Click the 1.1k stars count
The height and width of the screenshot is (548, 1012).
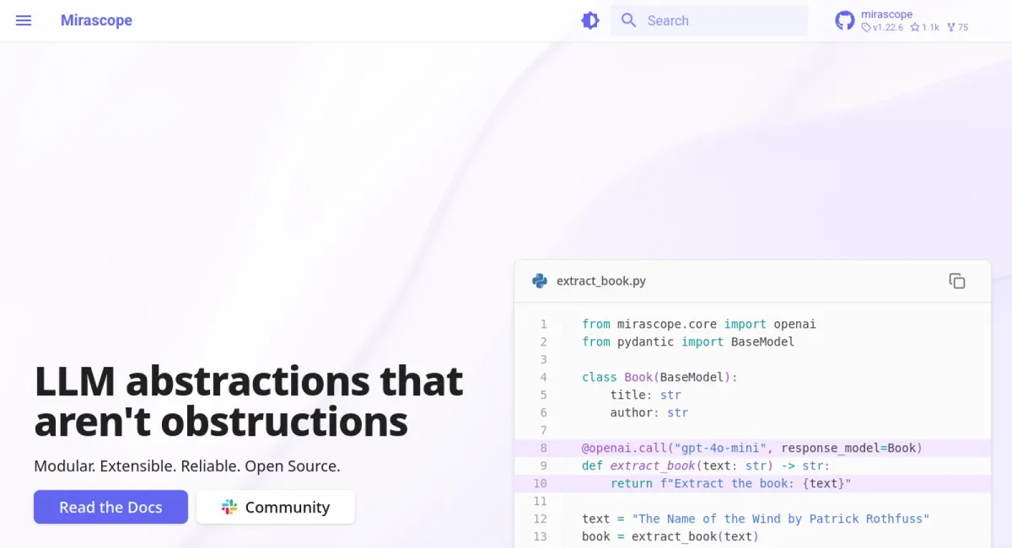point(924,27)
